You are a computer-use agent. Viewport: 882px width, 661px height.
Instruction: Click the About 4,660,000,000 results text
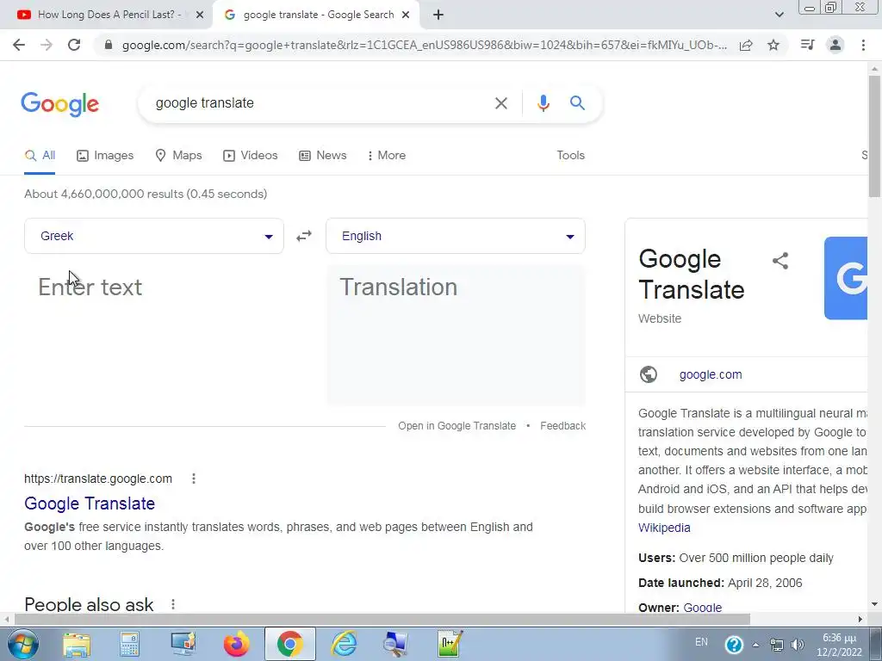click(146, 194)
